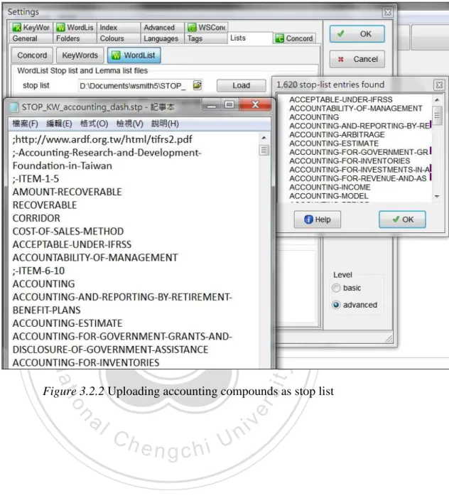
Task: Confirm Settings with the OK button
Action: 357,33
